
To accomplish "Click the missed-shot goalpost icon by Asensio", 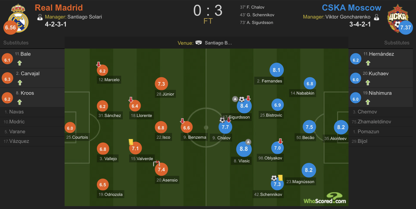I will 156,164.
